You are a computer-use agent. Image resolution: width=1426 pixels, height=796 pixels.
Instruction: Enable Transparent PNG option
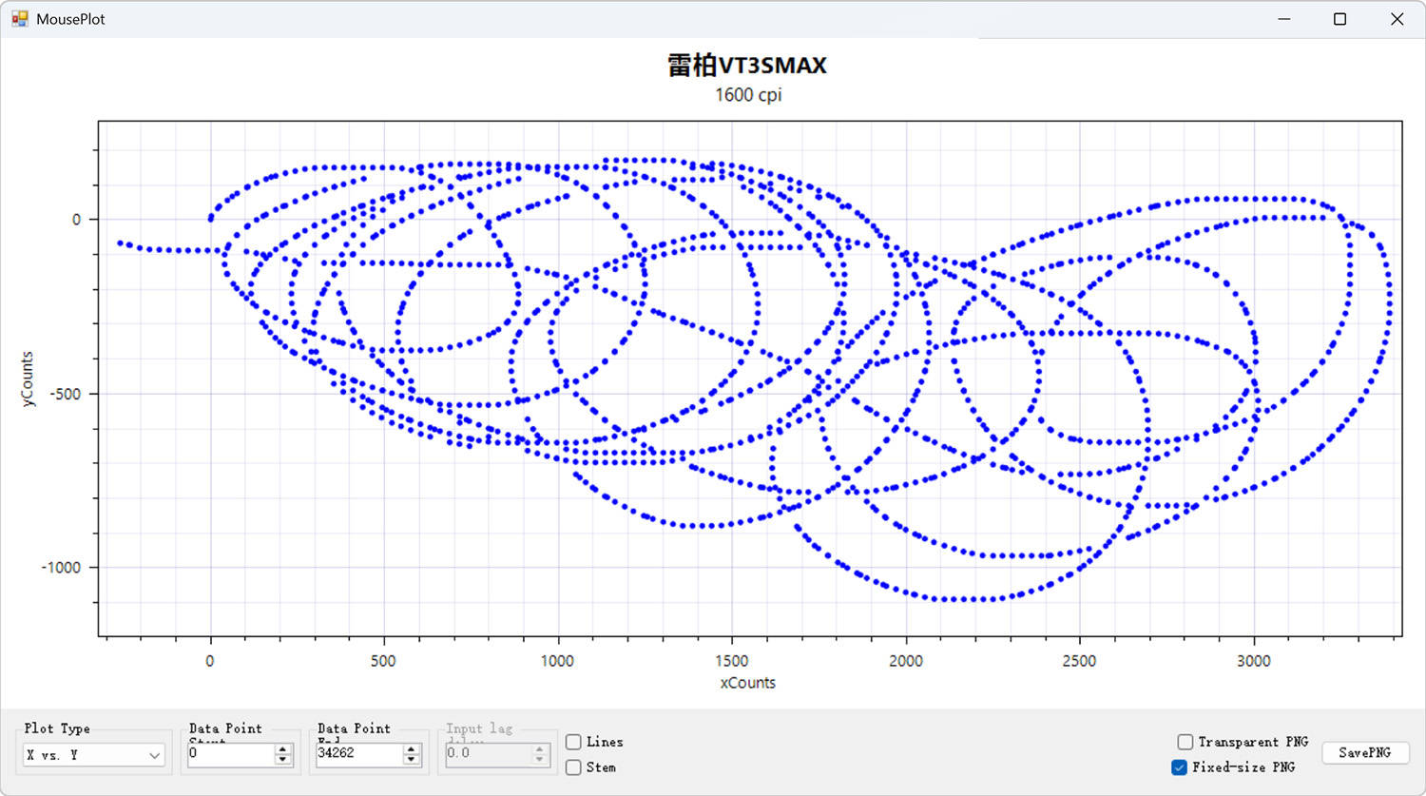[x=1185, y=742]
